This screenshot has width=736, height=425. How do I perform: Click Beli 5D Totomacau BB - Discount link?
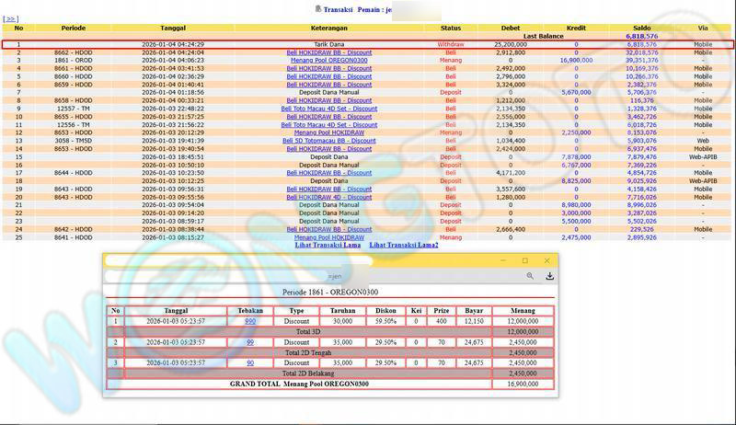tap(329, 141)
